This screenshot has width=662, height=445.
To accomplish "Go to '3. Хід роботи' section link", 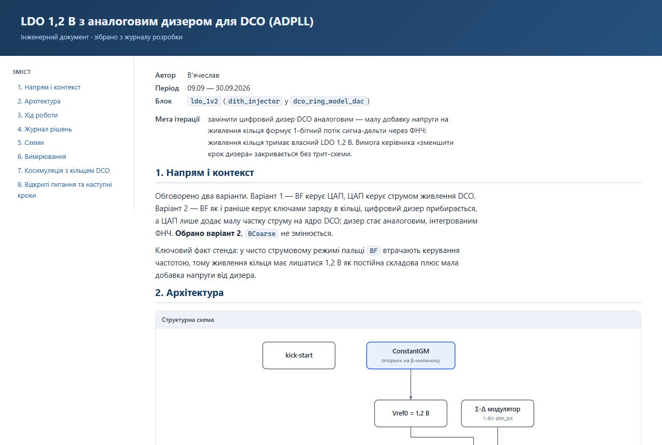I will pos(38,115).
